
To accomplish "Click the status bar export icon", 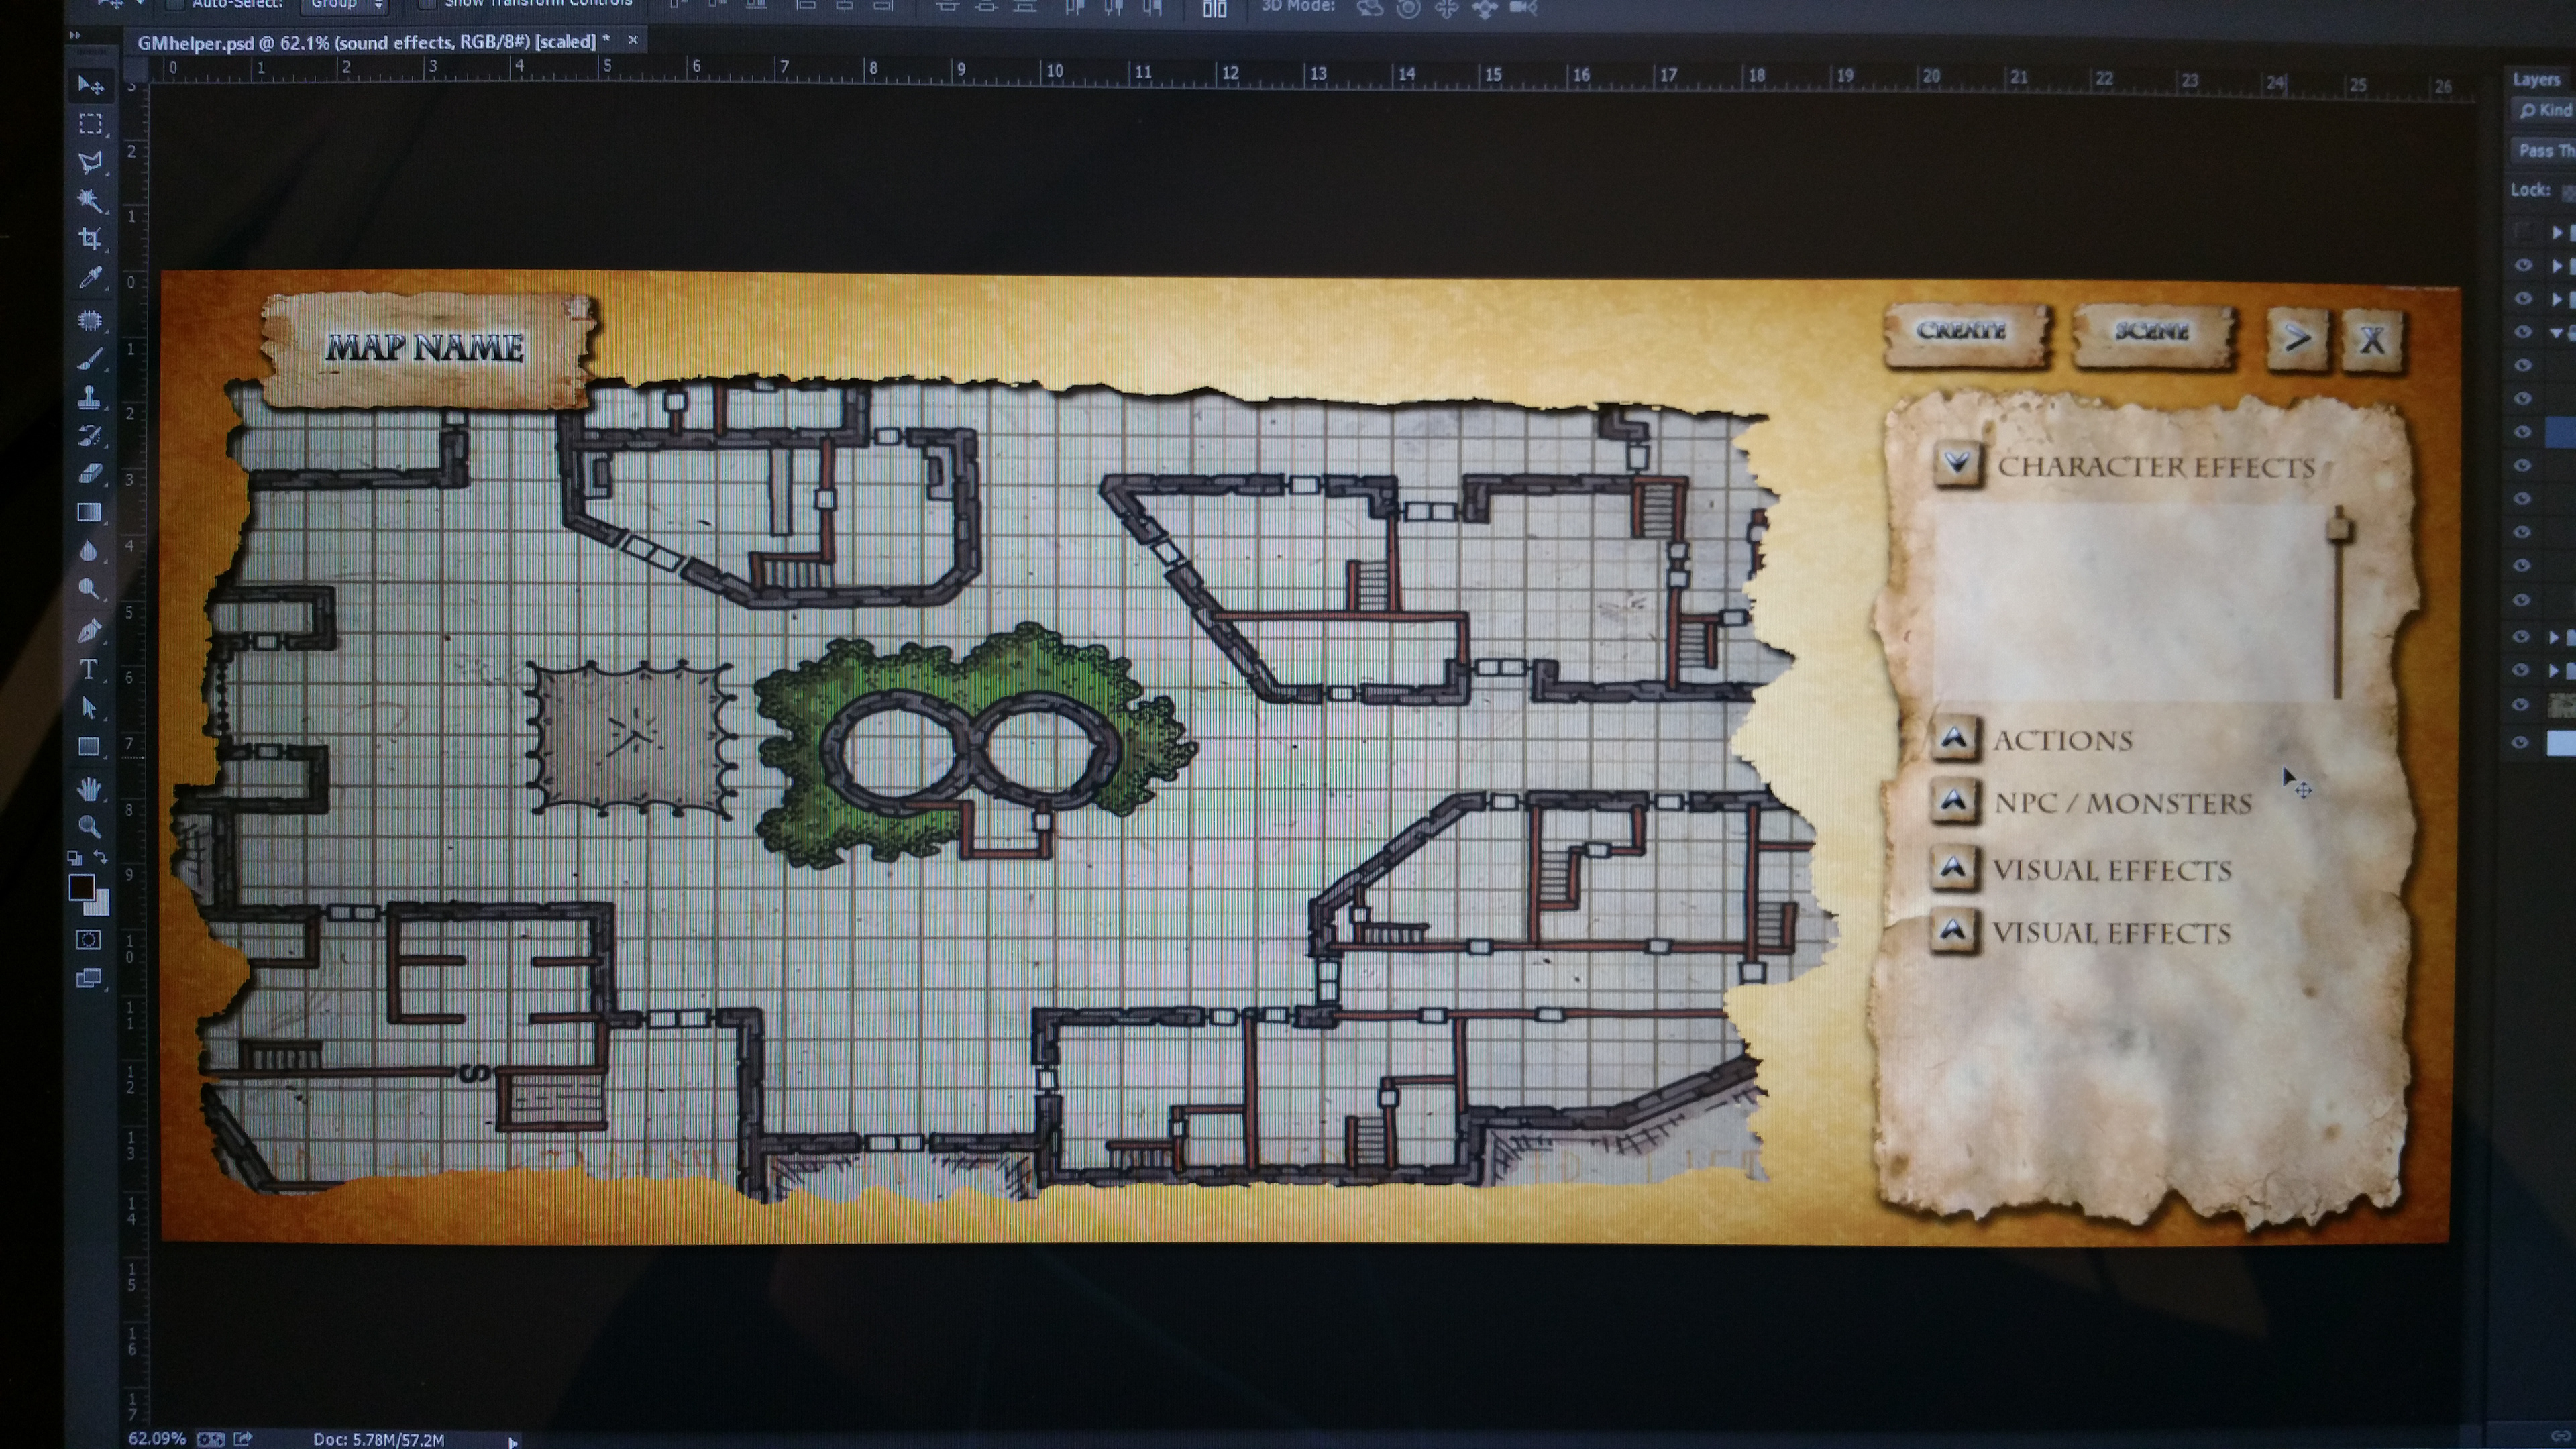I will coord(242,1438).
